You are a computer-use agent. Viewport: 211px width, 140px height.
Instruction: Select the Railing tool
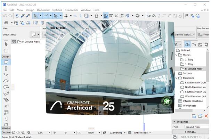click(6, 106)
